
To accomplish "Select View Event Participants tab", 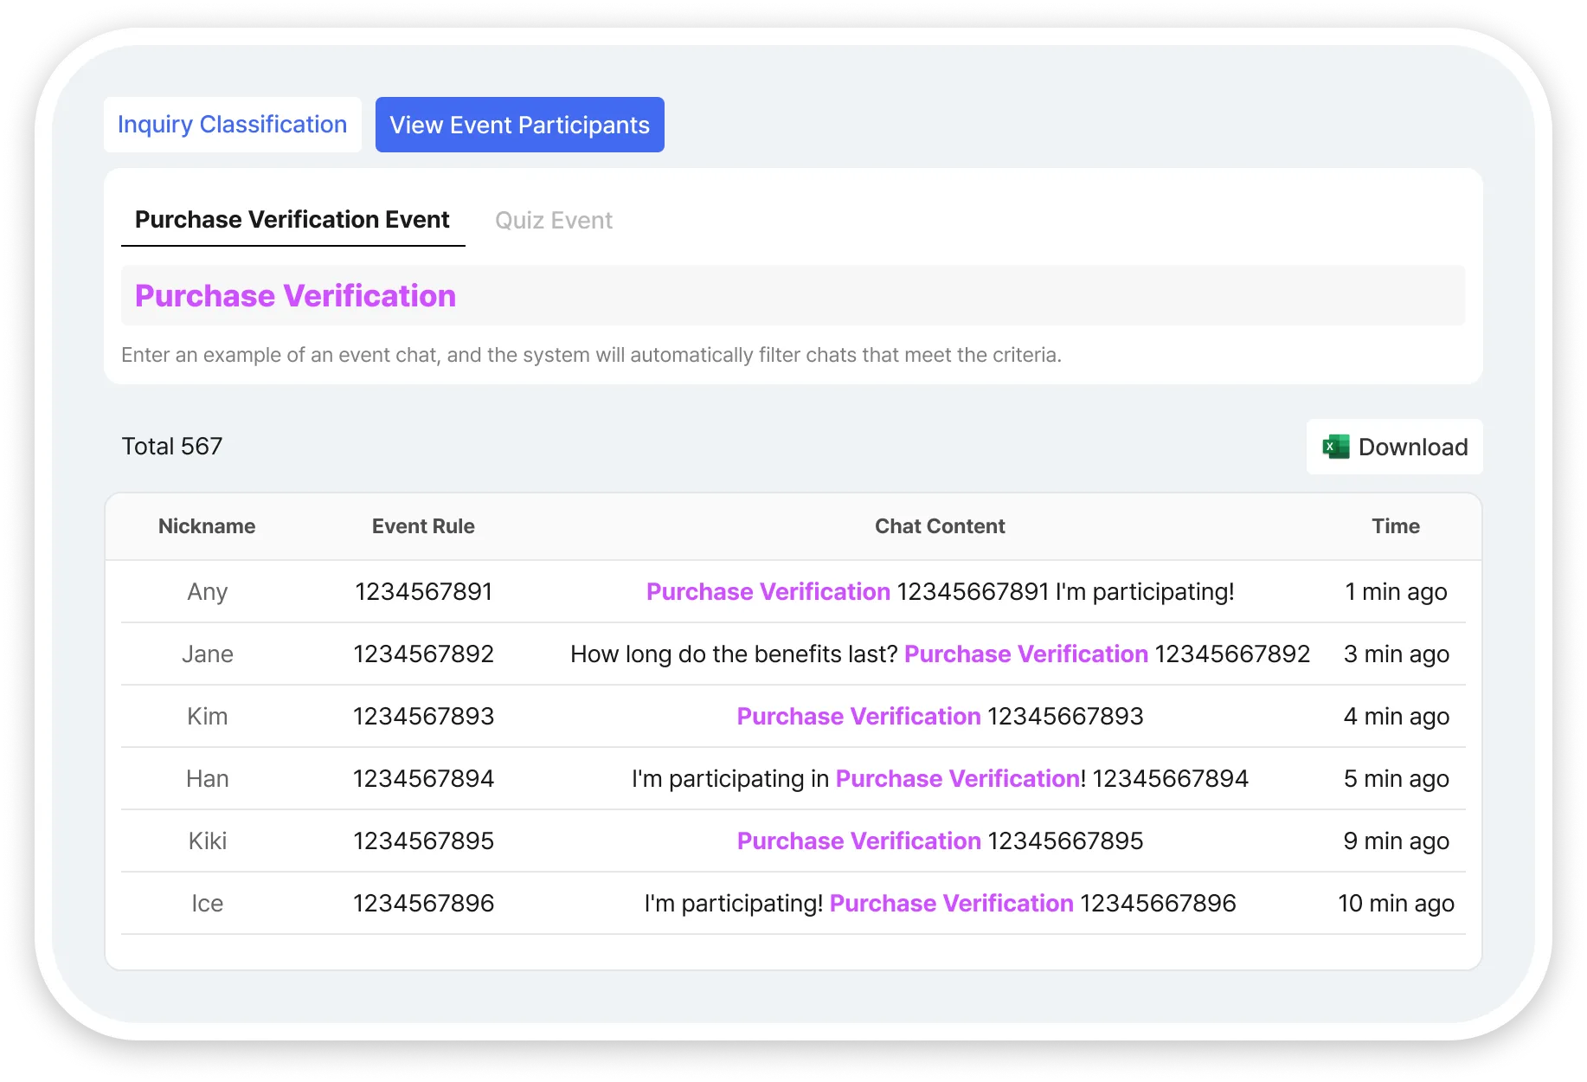I will point(519,125).
